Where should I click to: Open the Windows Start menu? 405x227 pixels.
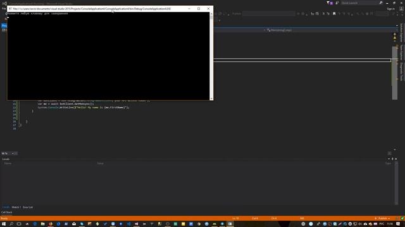click(4, 224)
